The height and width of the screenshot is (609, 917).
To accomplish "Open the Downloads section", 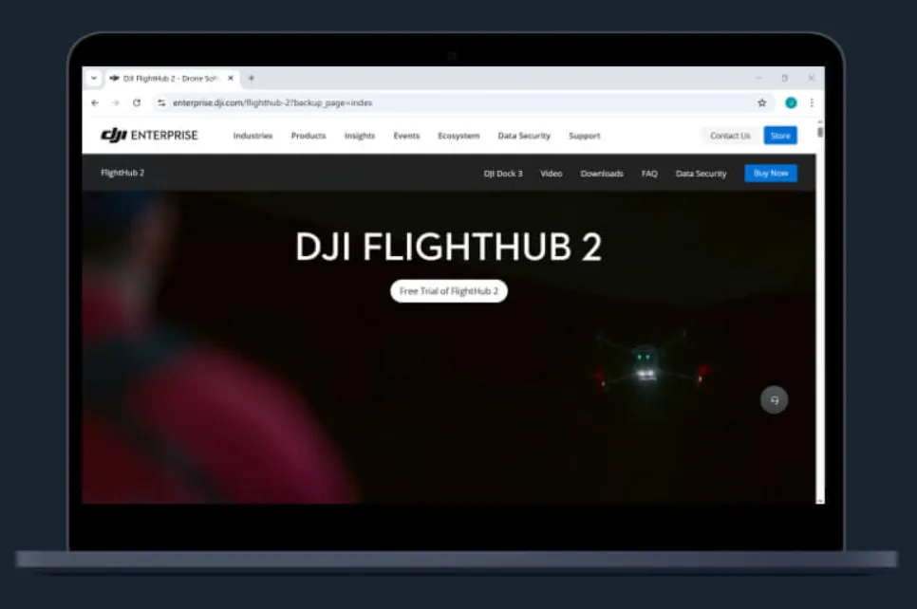I will [603, 174].
